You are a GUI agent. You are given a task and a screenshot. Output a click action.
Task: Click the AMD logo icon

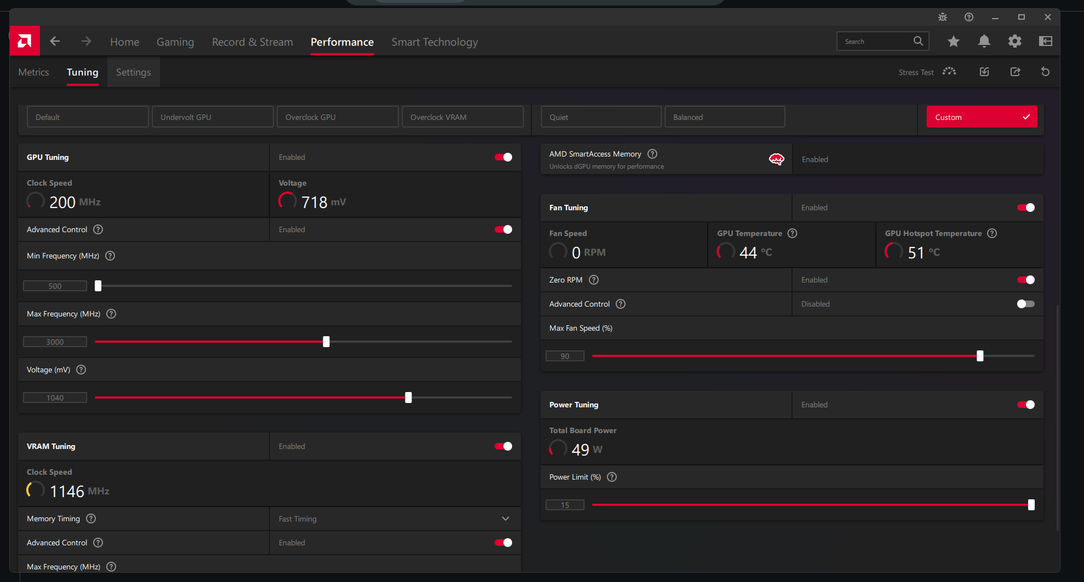(x=25, y=41)
